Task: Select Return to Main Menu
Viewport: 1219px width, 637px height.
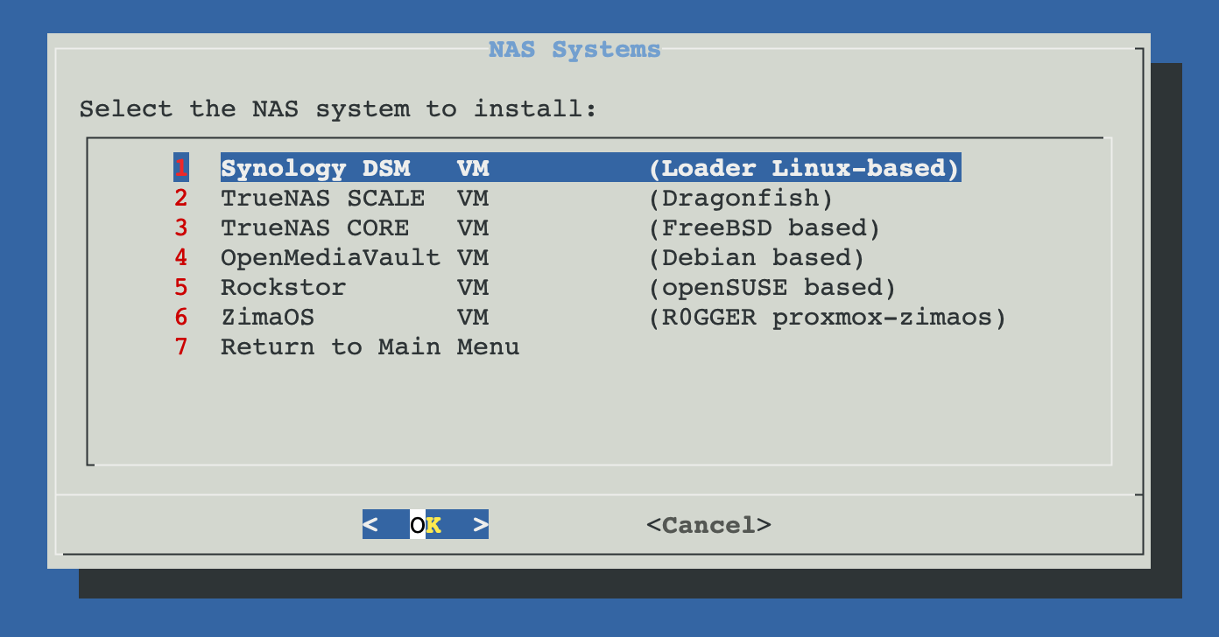Action: coord(370,347)
